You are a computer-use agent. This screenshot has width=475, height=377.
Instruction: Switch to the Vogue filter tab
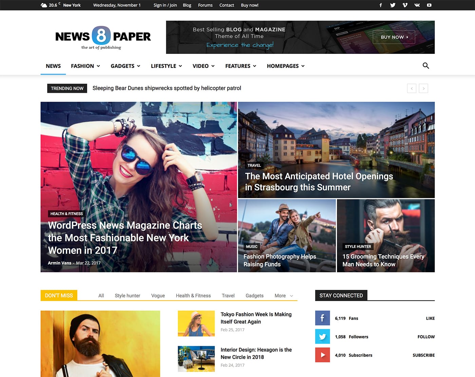tap(158, 296)
